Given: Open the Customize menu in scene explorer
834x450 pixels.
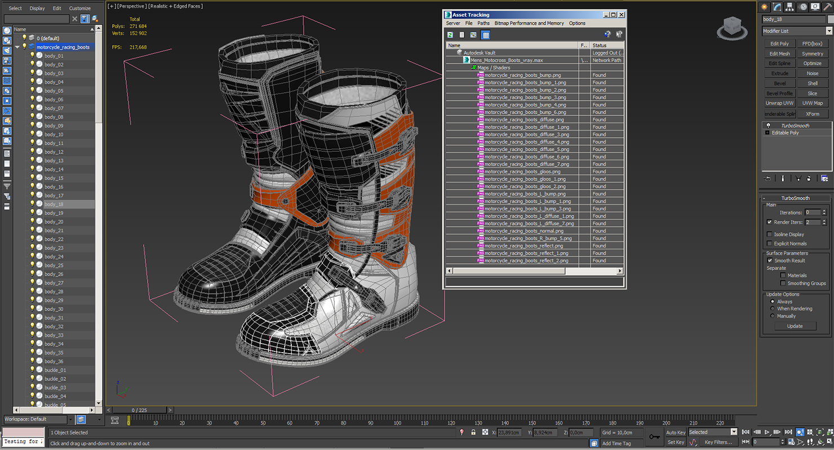Looking at the screenshot, I should pyautogui.click(x=79, y=8).
